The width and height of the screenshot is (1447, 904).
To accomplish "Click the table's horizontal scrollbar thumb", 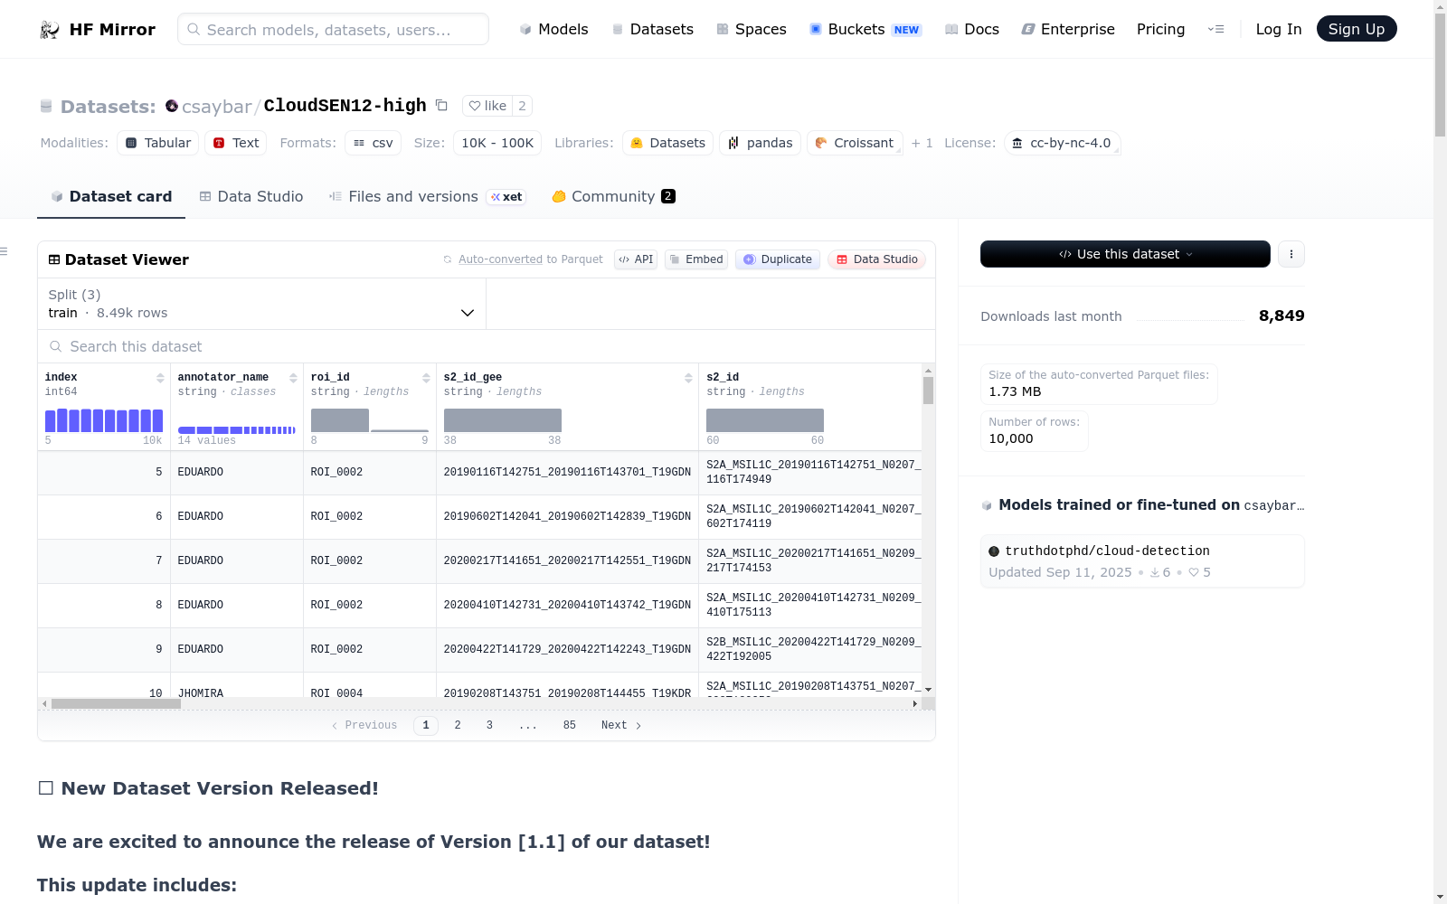I will 116,703.
